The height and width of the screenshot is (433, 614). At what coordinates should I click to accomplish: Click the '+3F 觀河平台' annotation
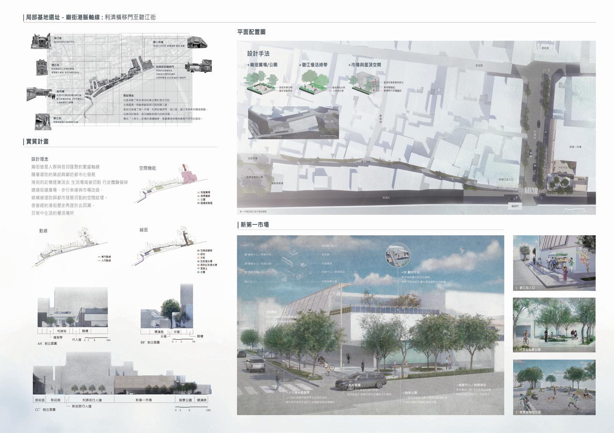[x=410, y=272]
